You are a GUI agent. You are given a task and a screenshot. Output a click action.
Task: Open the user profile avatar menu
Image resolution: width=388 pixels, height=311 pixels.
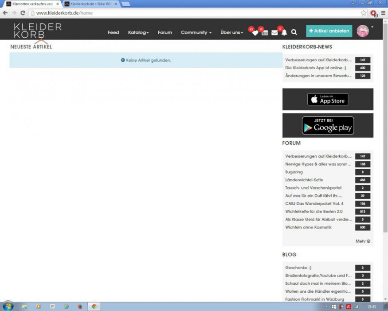point(363,31)
